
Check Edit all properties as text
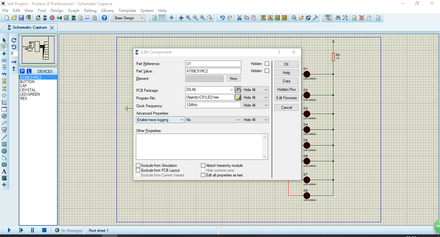point(203,175)
